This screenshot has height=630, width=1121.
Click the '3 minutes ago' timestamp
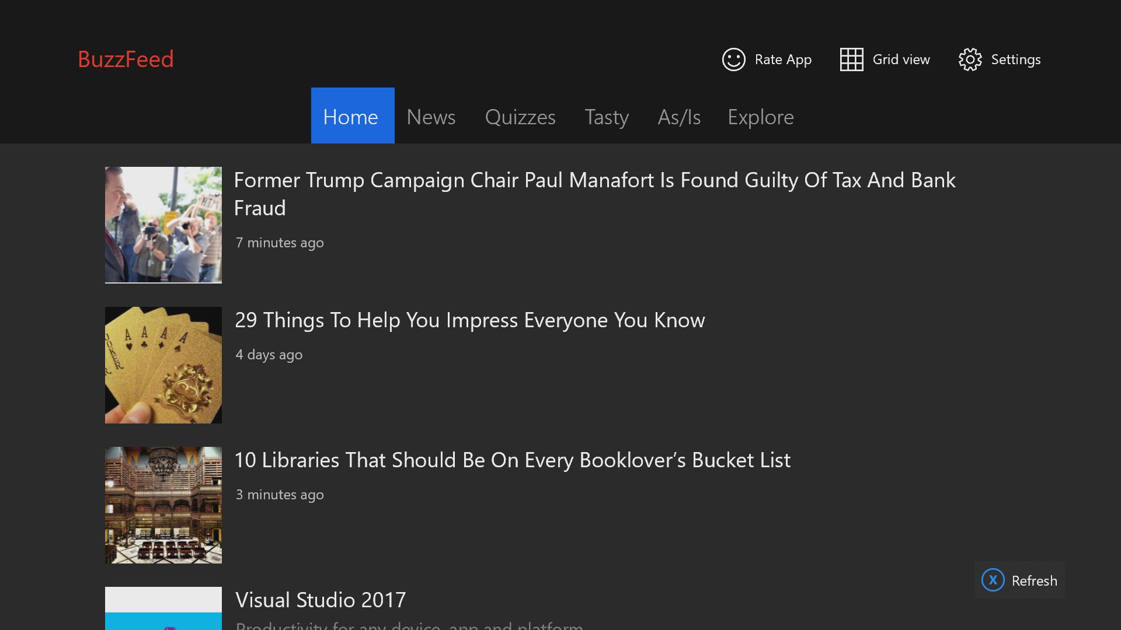[x=280, y=495]
